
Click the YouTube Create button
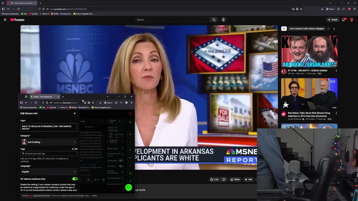point(333,20)
